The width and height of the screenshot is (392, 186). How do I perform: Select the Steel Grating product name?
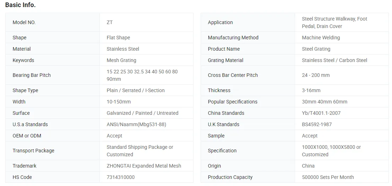[x=316, y=49]
